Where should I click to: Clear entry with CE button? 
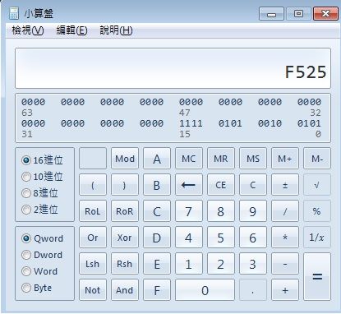pos(221,185)
